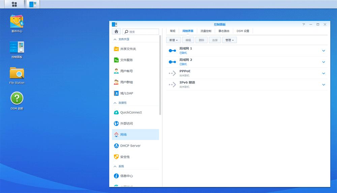
Task: Open DHCP Server in the sidebar
Action: tap(130, 146)
